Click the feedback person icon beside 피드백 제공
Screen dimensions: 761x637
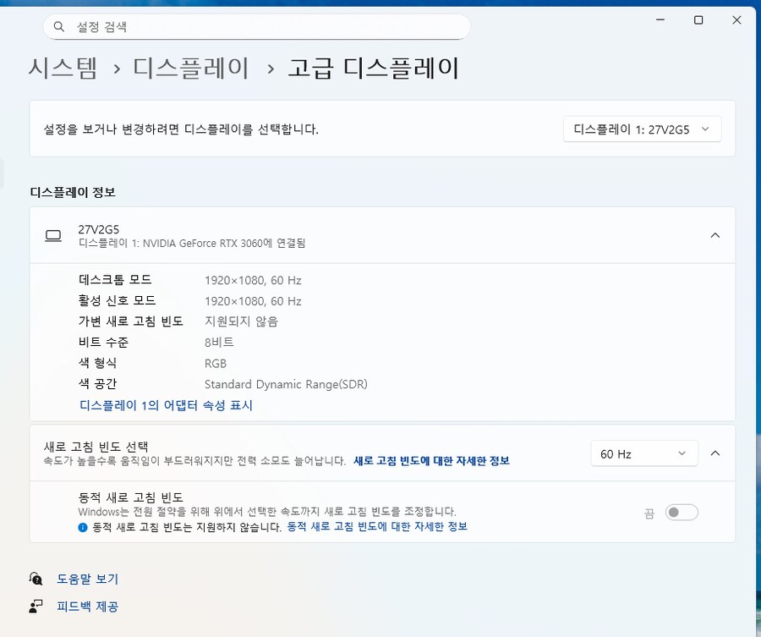36,606
